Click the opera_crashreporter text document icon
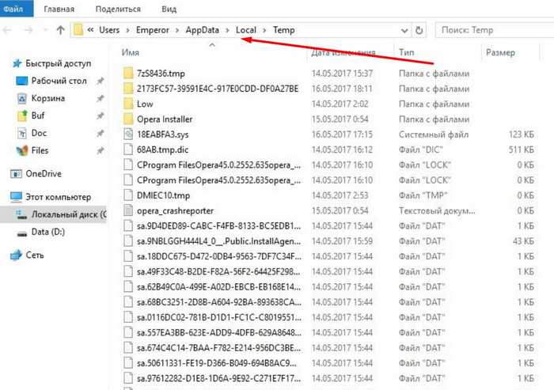Screen dimensions: 554x390 128,210
